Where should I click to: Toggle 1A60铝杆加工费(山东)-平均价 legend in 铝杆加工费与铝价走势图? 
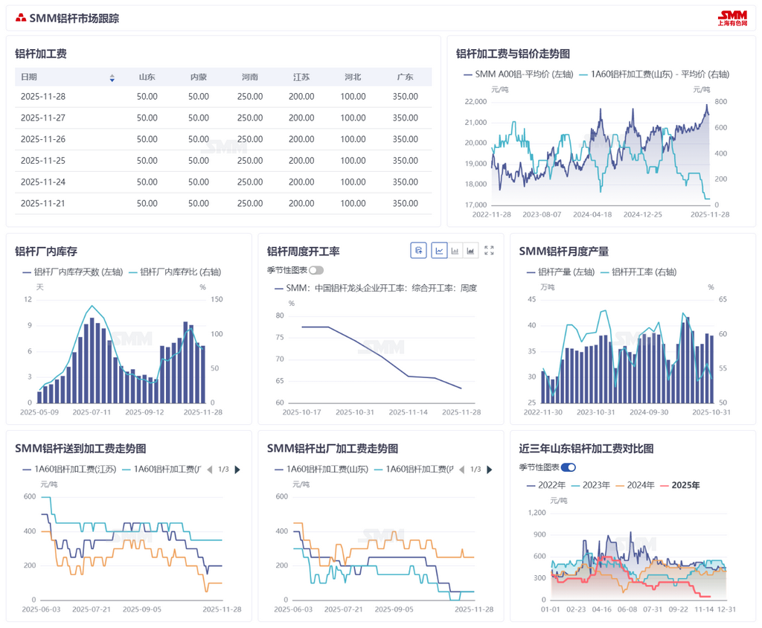pyautogui.click(x=654, y=74)
